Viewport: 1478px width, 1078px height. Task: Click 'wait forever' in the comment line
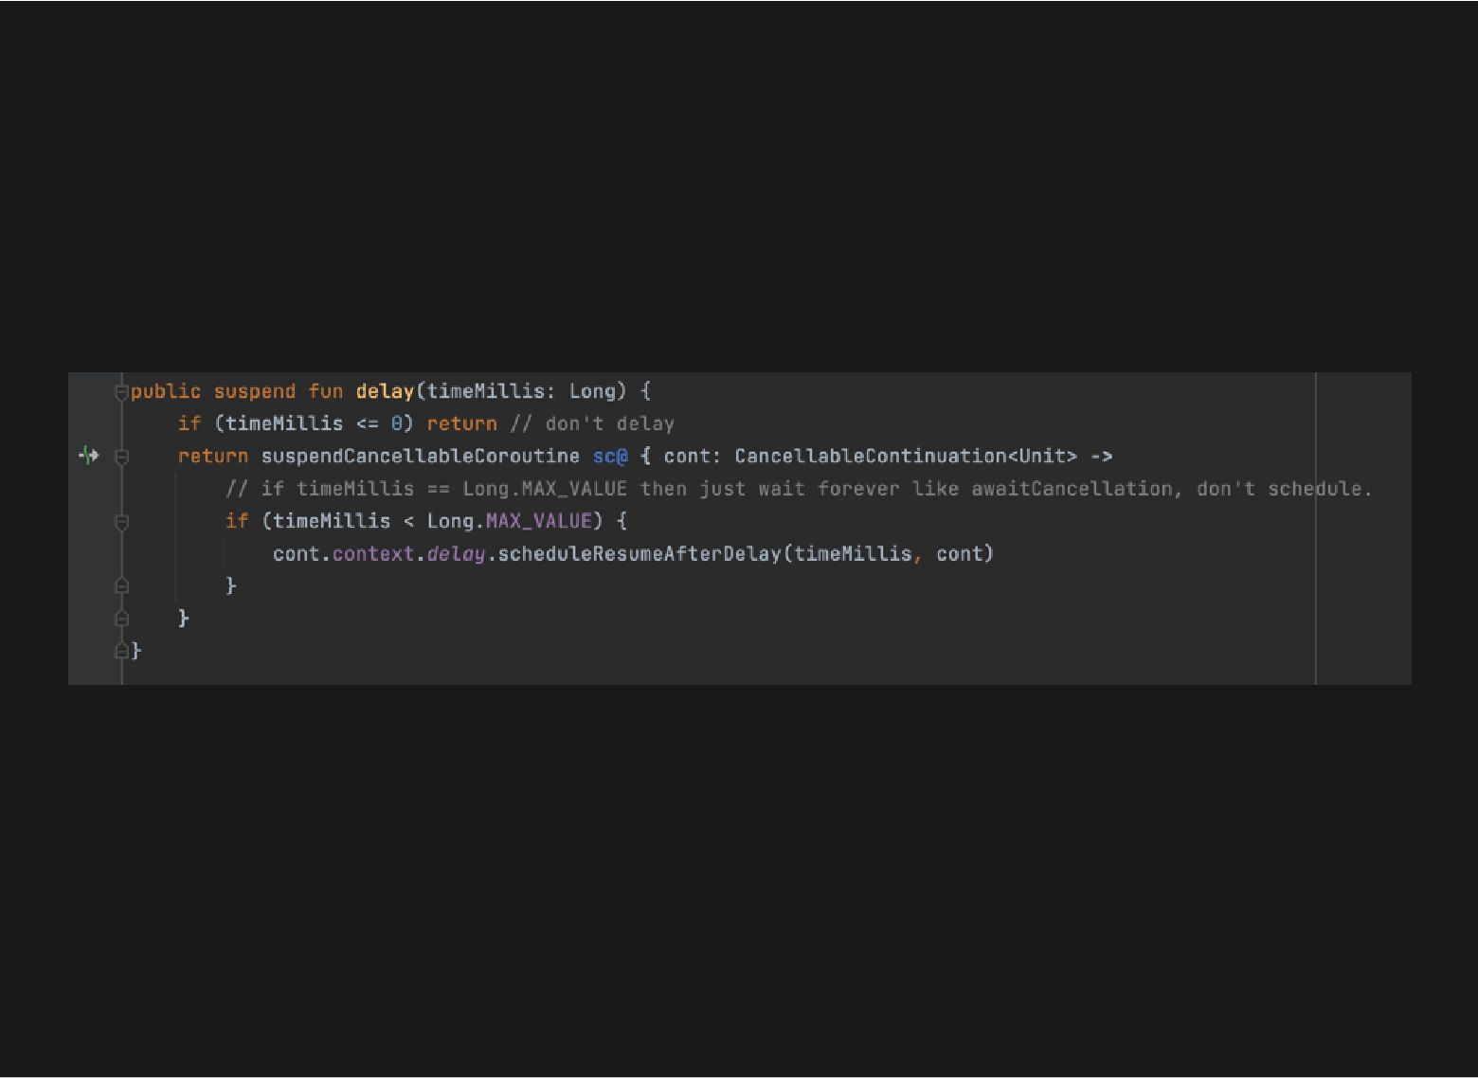pyautogui.click(x=829, y=489)
